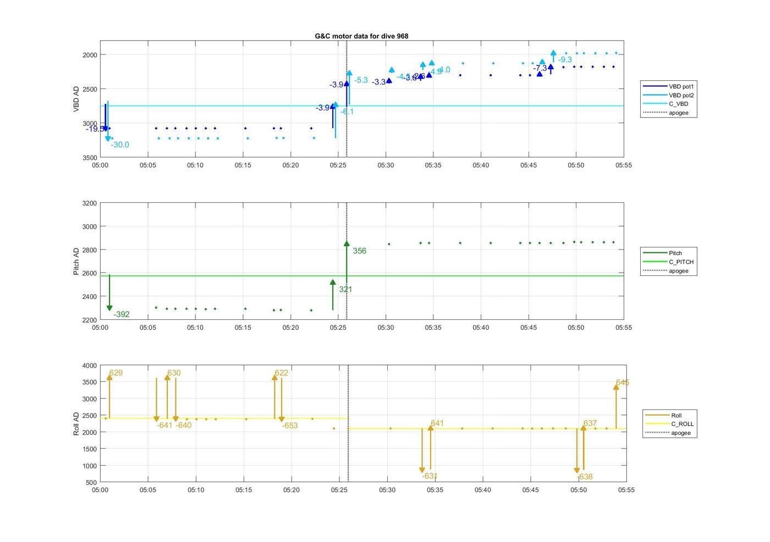Select the 645 roll arrow label
This screenshot has height=542, width=770.
click(623, 383)
